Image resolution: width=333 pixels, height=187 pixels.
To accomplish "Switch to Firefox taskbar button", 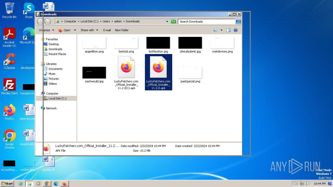I will [x=65, y=184].
